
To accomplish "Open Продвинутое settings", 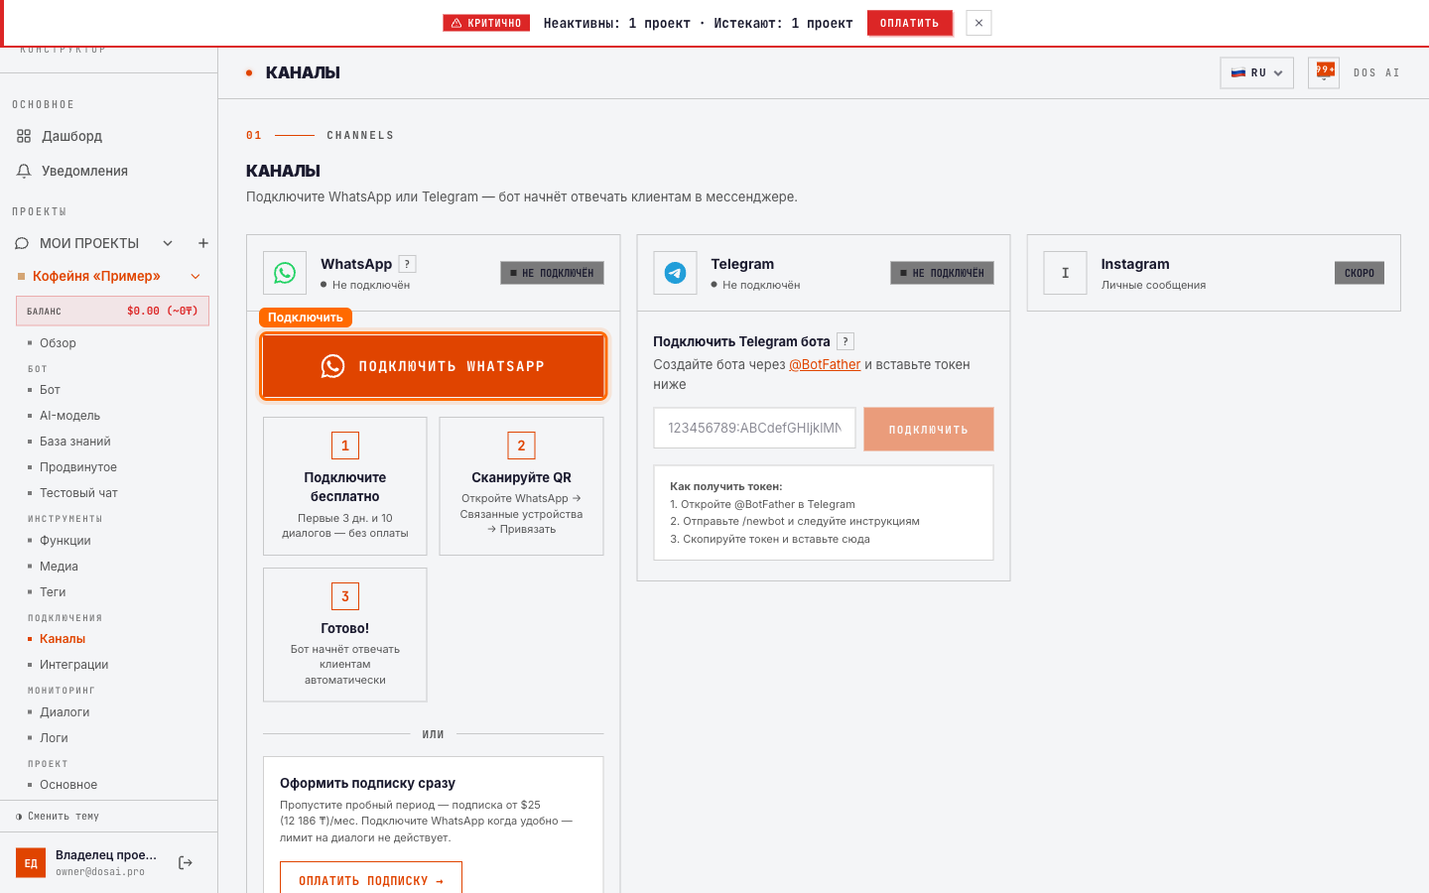I will click(78, 467).
